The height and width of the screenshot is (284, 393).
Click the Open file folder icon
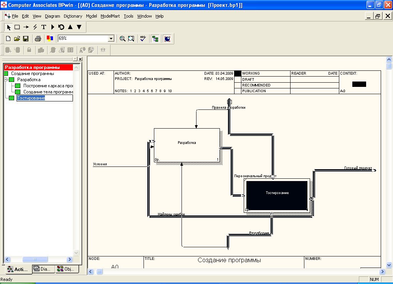(x=17, y=39)
